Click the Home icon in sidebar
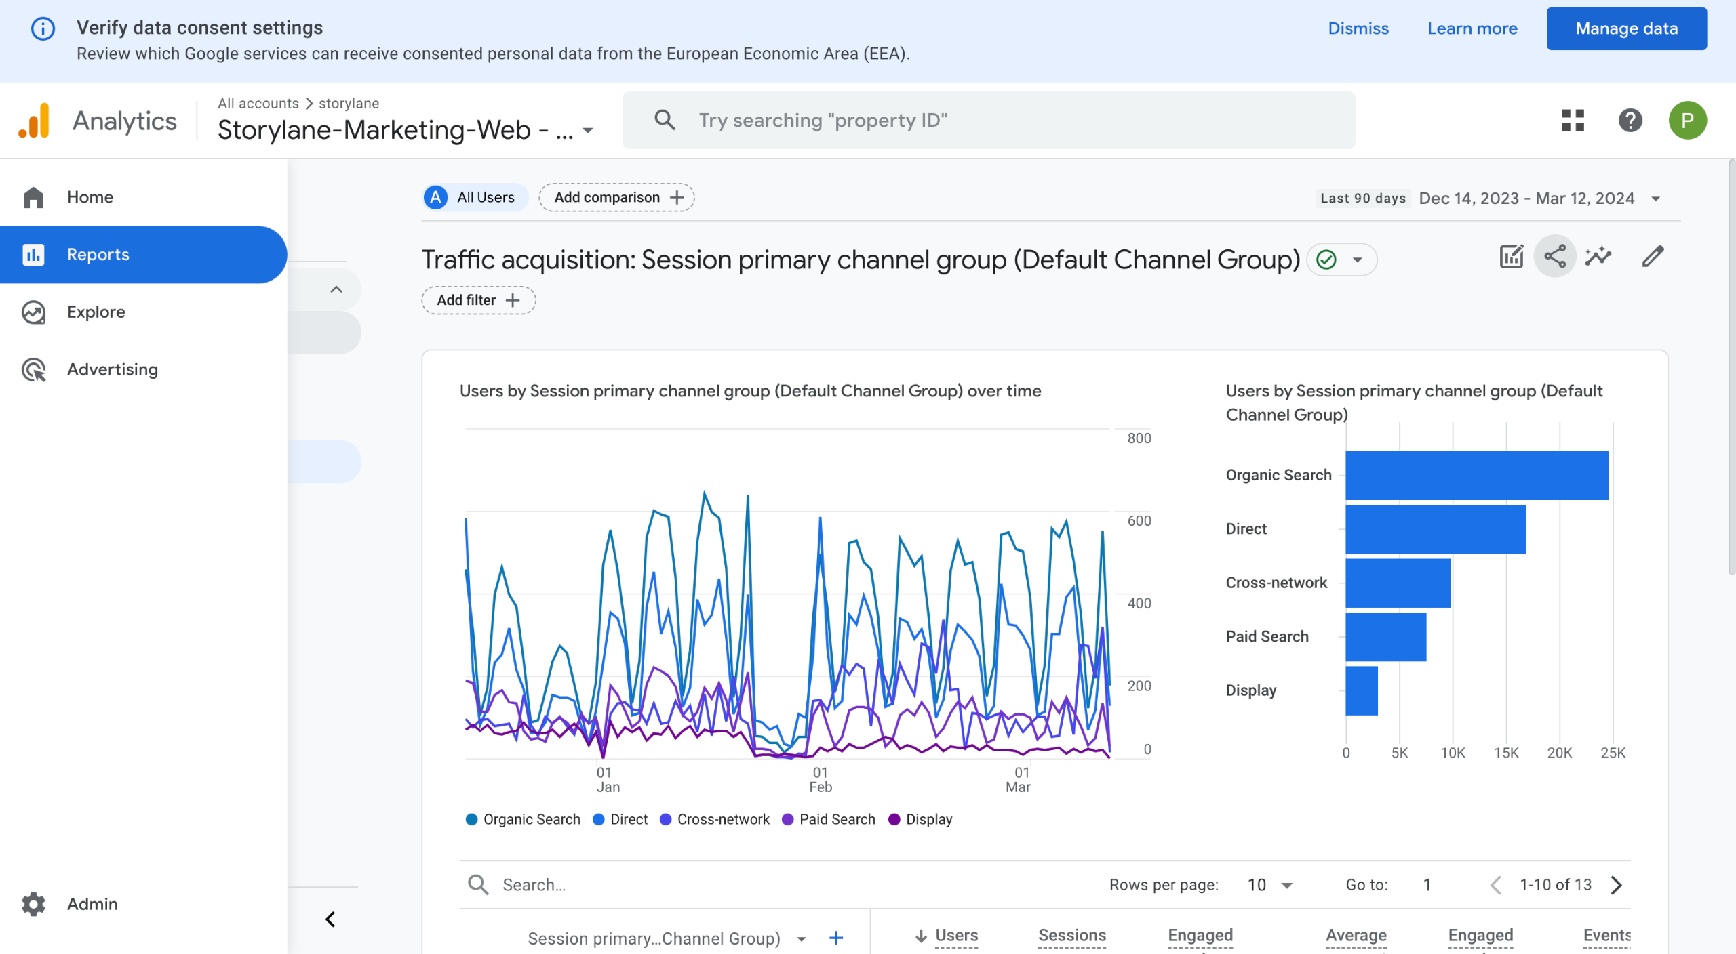1736x954 pixels. pos(33,197)
